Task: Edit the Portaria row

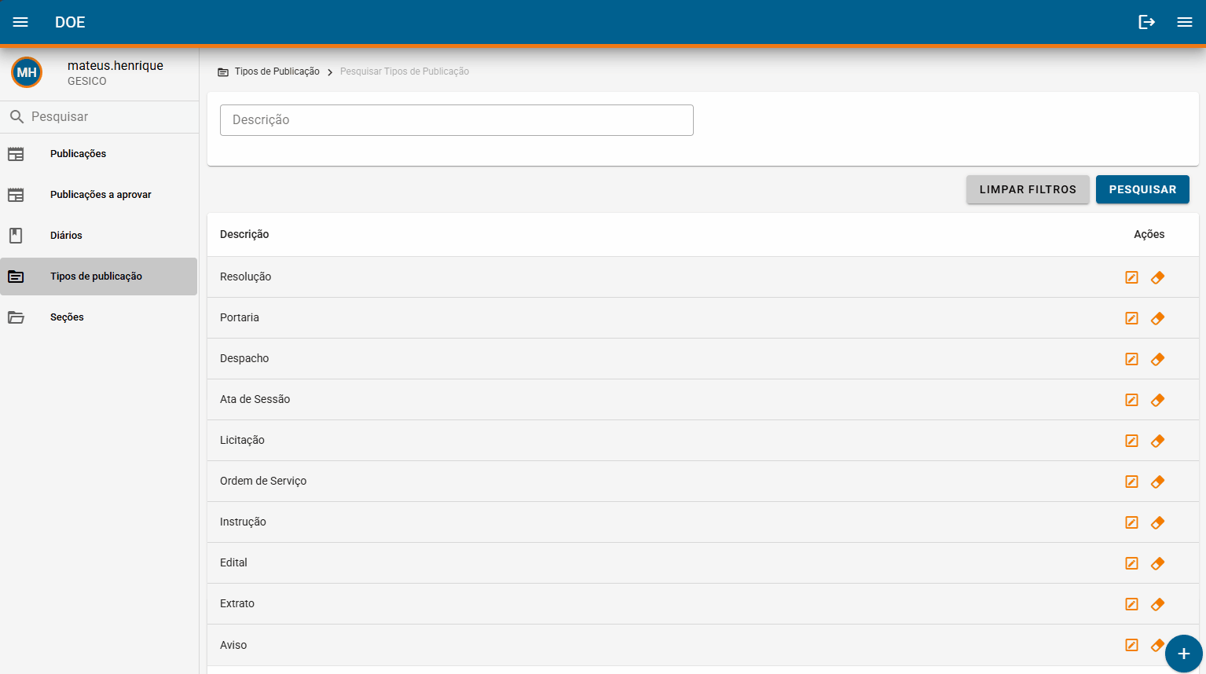Action: 1131,318
